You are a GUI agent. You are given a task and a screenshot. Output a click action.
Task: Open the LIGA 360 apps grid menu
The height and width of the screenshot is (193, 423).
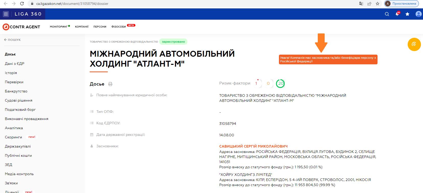[6, 14]
